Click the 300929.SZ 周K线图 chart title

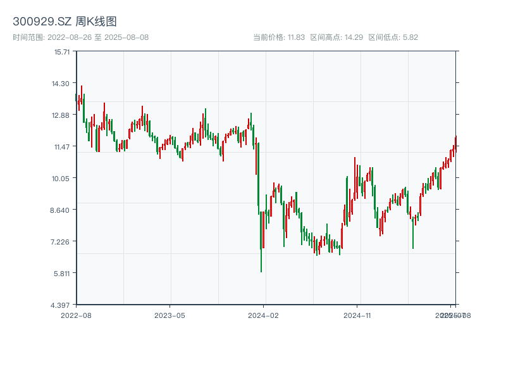click(65, 22)
